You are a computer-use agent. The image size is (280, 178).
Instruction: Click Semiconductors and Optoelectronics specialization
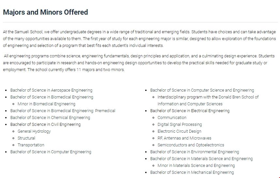click(191, 145)
